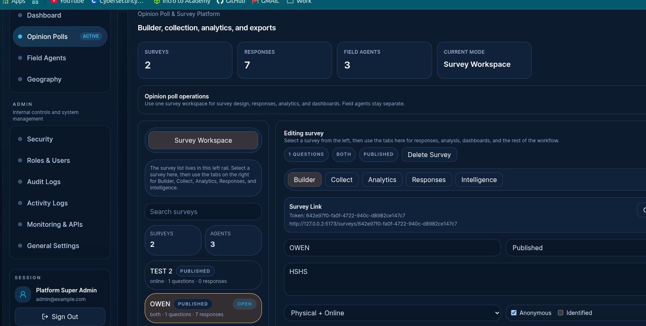Open the Geography sidebar item

click(60, 79)
